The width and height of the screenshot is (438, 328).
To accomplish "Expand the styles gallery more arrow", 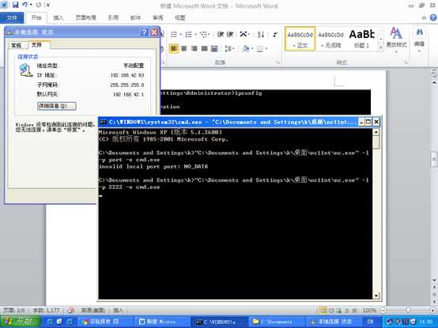I will [381, 47].
